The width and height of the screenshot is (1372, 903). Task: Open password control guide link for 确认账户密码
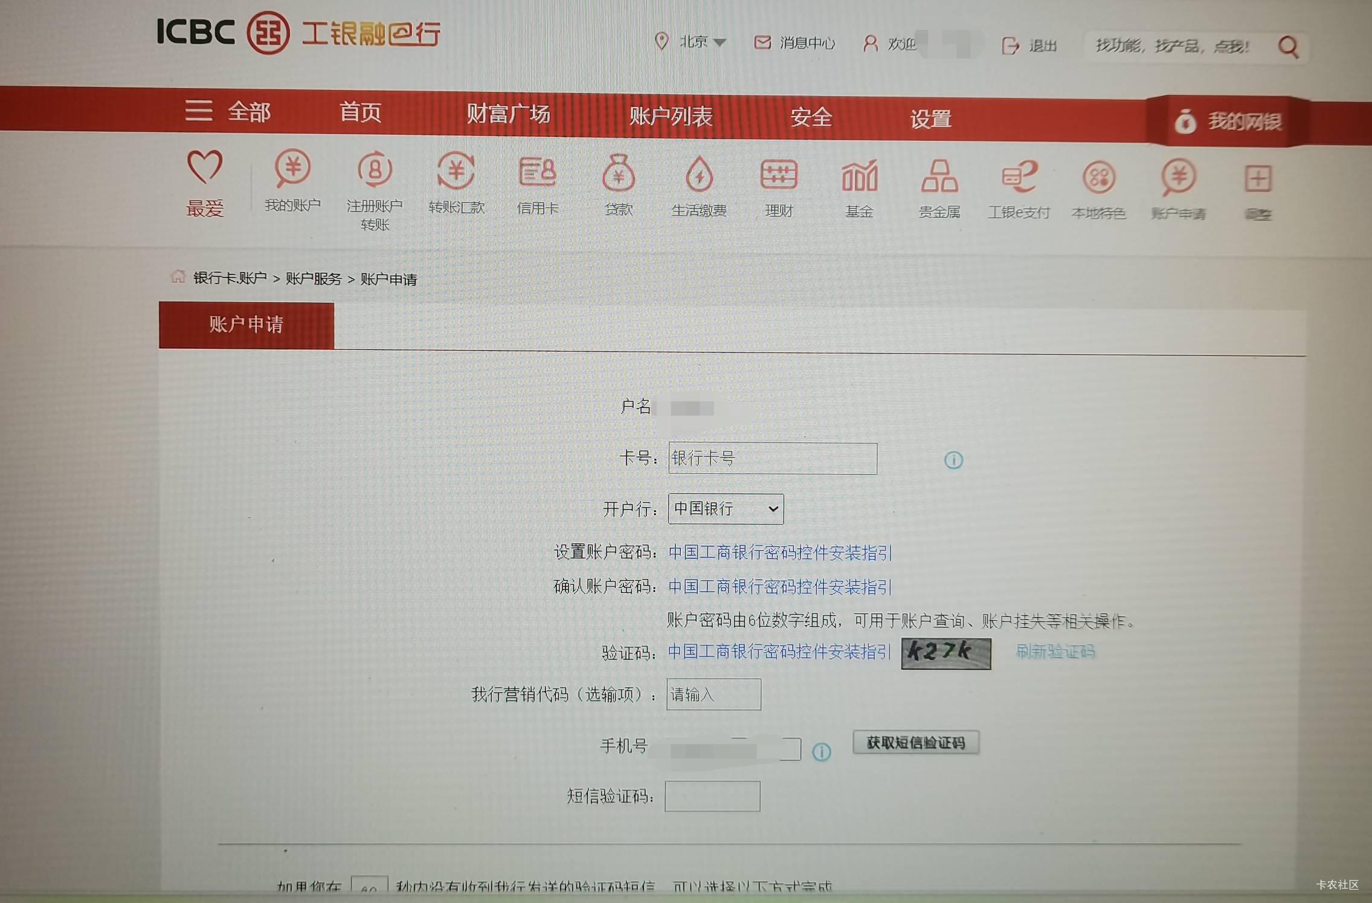(x=780, y=586)
